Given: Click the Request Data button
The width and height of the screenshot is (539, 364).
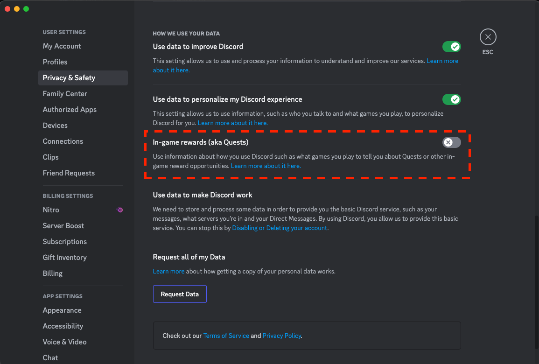Looking at the screenshot, I should tap(180, 294).
